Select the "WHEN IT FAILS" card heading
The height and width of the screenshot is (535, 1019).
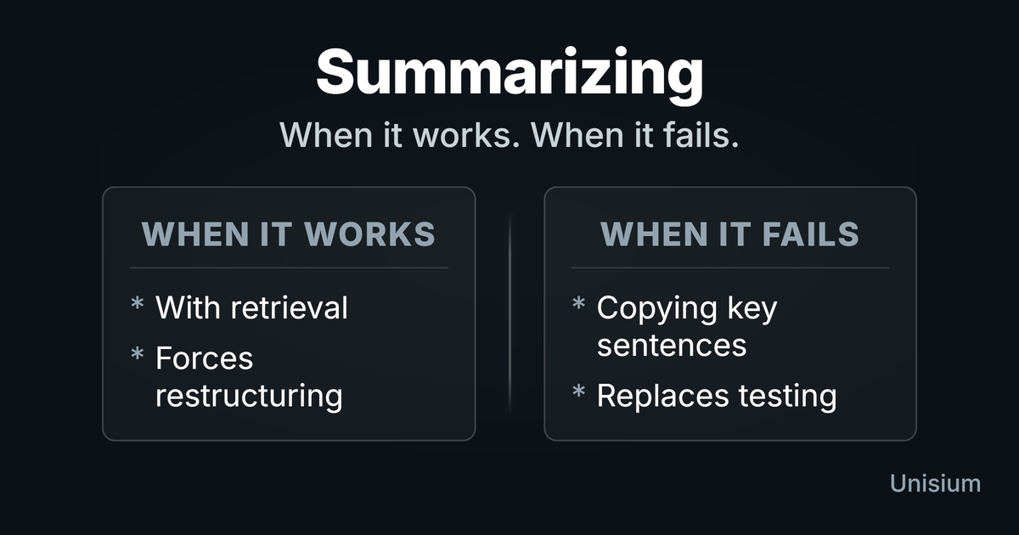(730, 234)
